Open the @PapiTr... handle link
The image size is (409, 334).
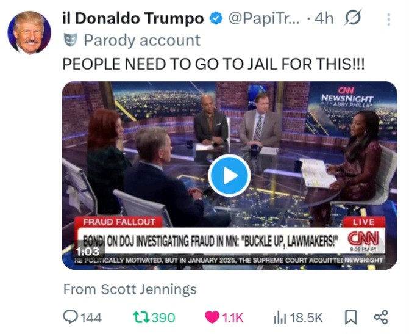(x=264, y=19)
